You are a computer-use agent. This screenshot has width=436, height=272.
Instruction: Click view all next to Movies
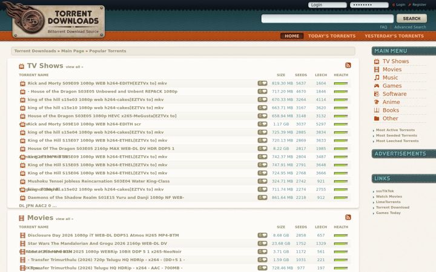pyautogui.click(x=65, y=219)
